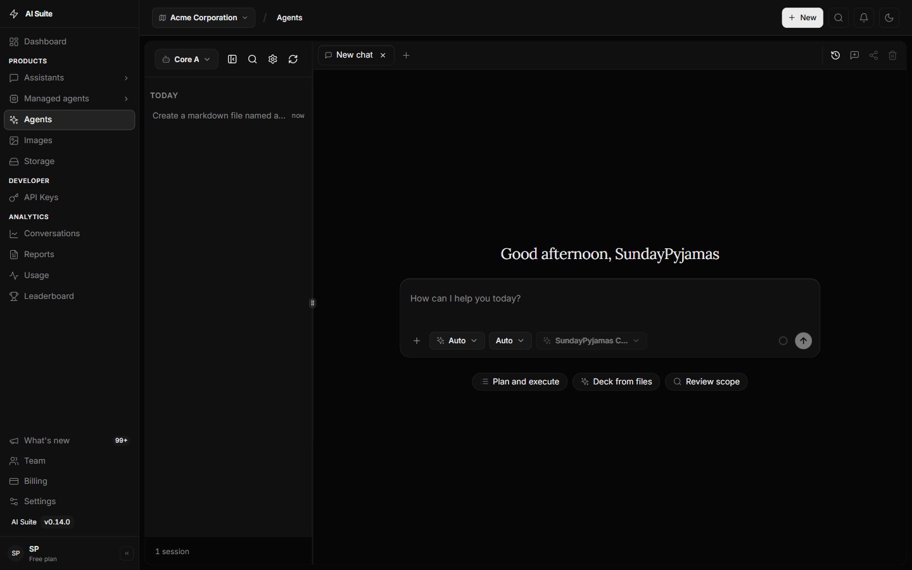912x570 pixels.
Task: Open the Billing page
Action: [x=70, y=481]
